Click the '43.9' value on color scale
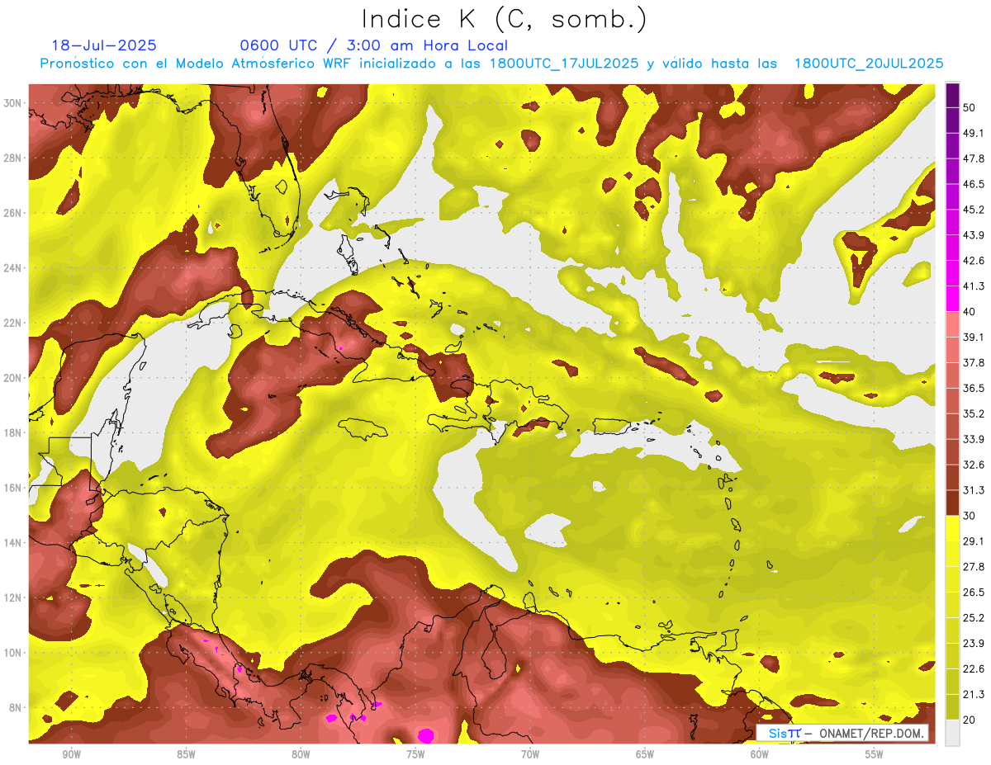This screenshot has height=765, width=991. [x=974, y=235]
